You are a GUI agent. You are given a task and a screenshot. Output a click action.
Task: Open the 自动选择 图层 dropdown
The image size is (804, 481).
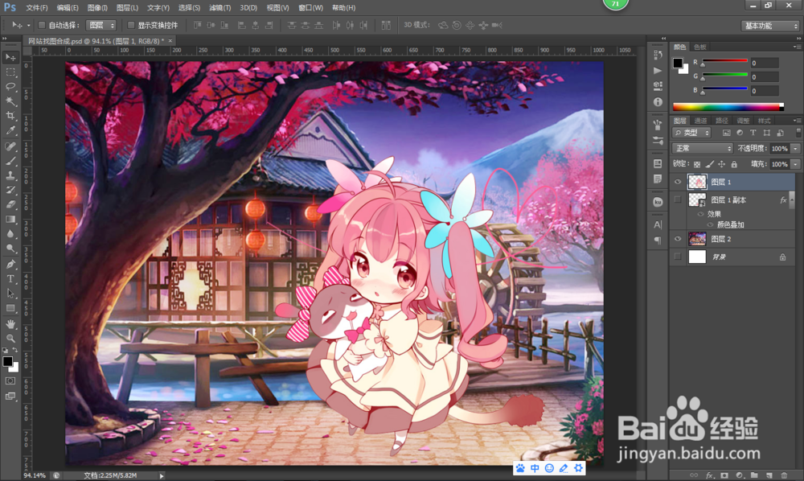click(x=101, y=25)
